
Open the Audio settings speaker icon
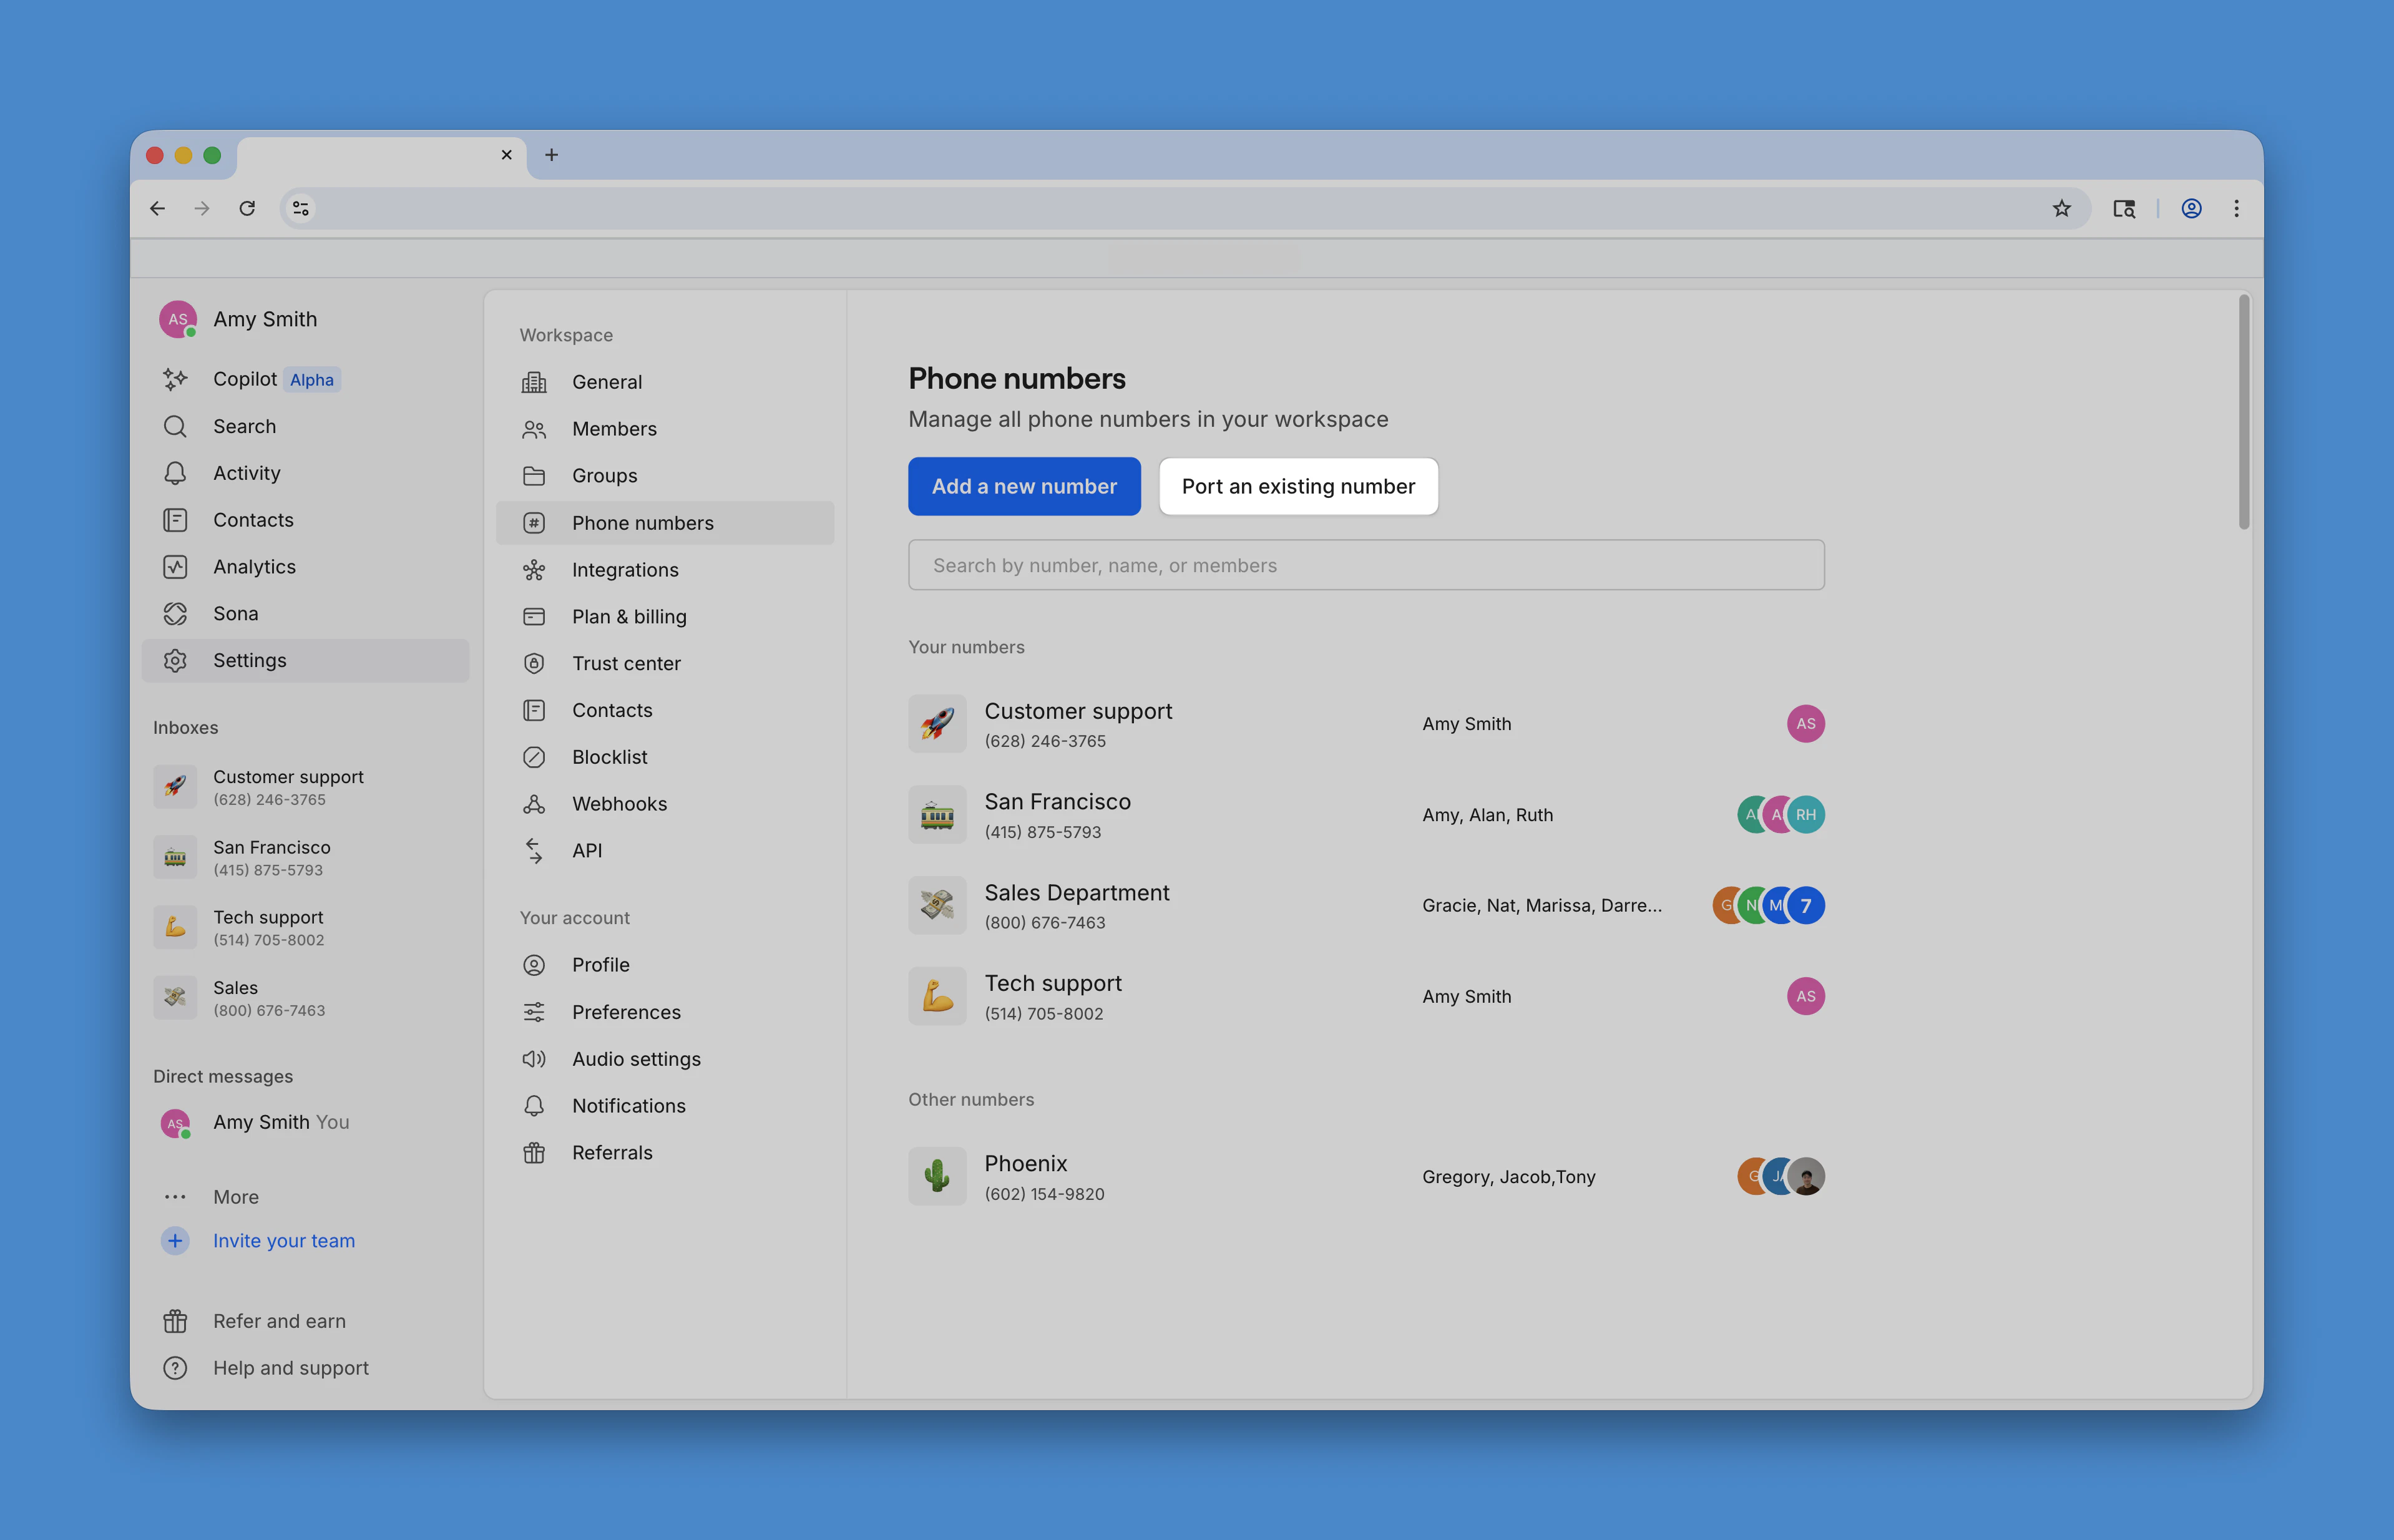point(534,1059)
